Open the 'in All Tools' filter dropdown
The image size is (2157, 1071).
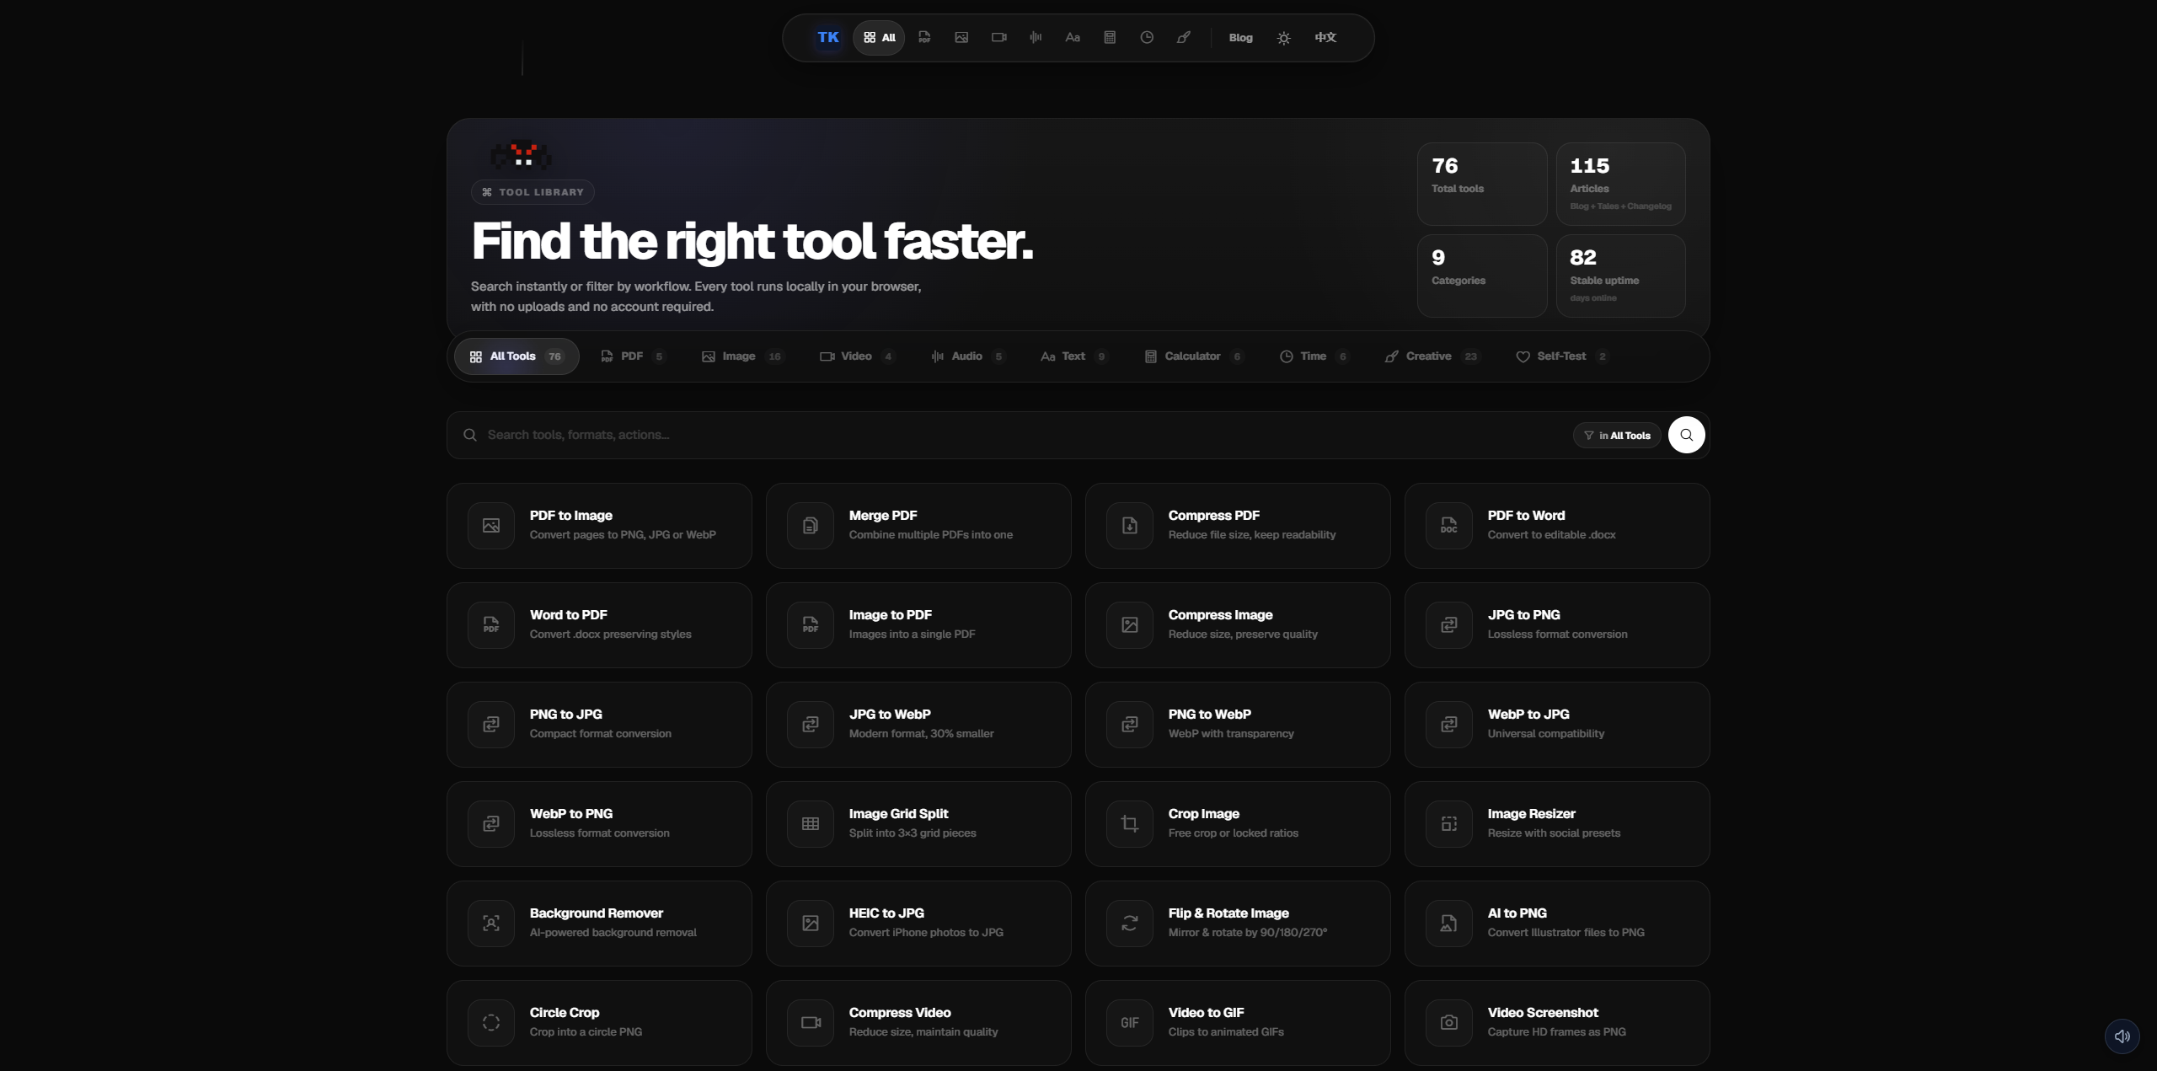pos(1617,436)
